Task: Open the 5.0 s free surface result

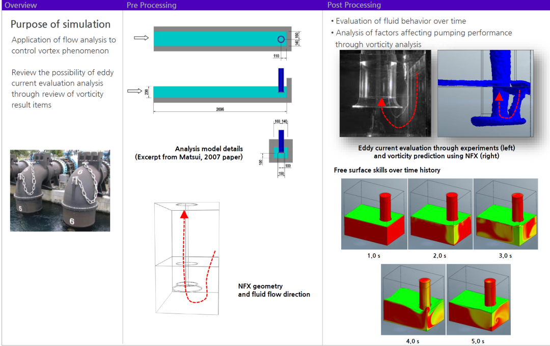Action: pos(478,300)
